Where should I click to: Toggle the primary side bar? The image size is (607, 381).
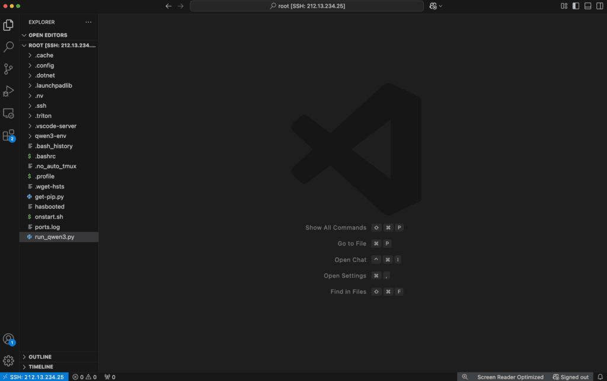click(x=576, y=6)
